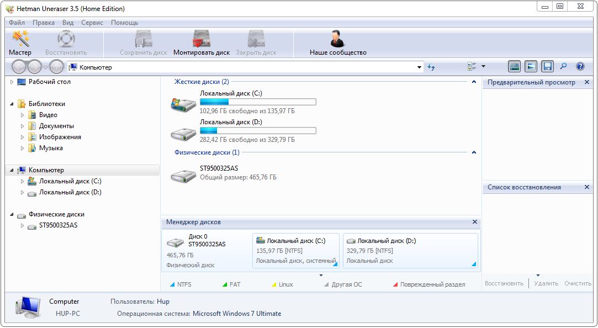Refresh the current location
This screenshot has width=598, height=328.
(x=431, y=67)
